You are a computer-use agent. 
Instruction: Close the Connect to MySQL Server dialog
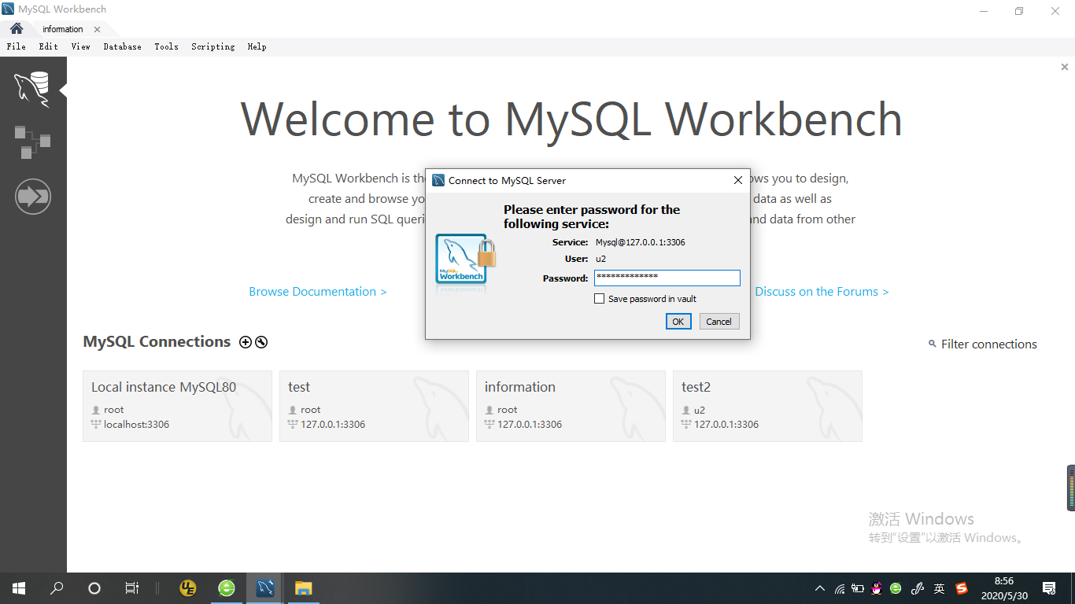737,180
